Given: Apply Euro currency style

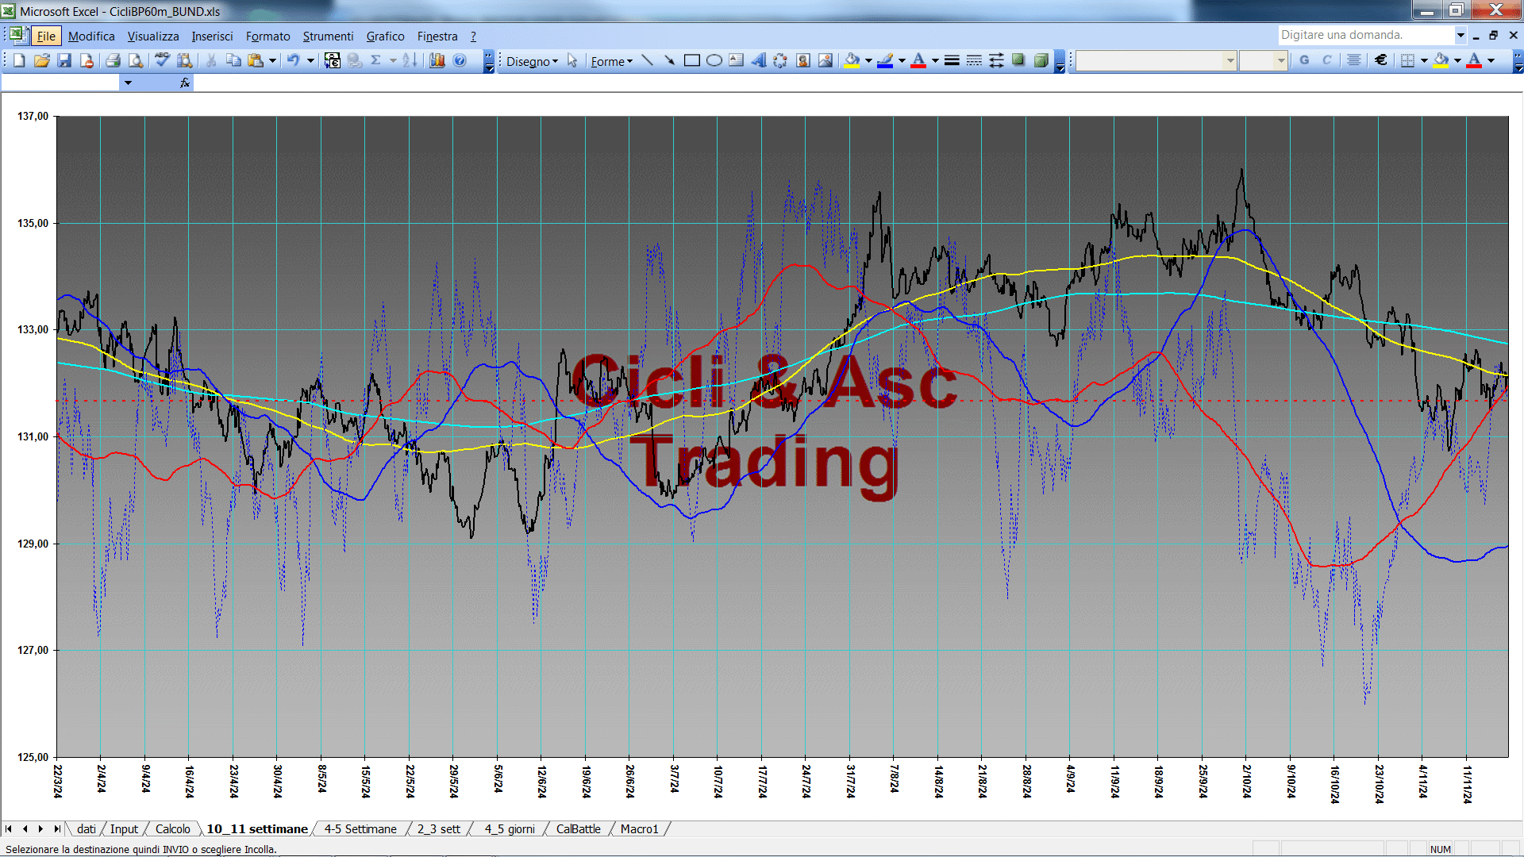Looking at the screenshot, I should click(1381, 60).
